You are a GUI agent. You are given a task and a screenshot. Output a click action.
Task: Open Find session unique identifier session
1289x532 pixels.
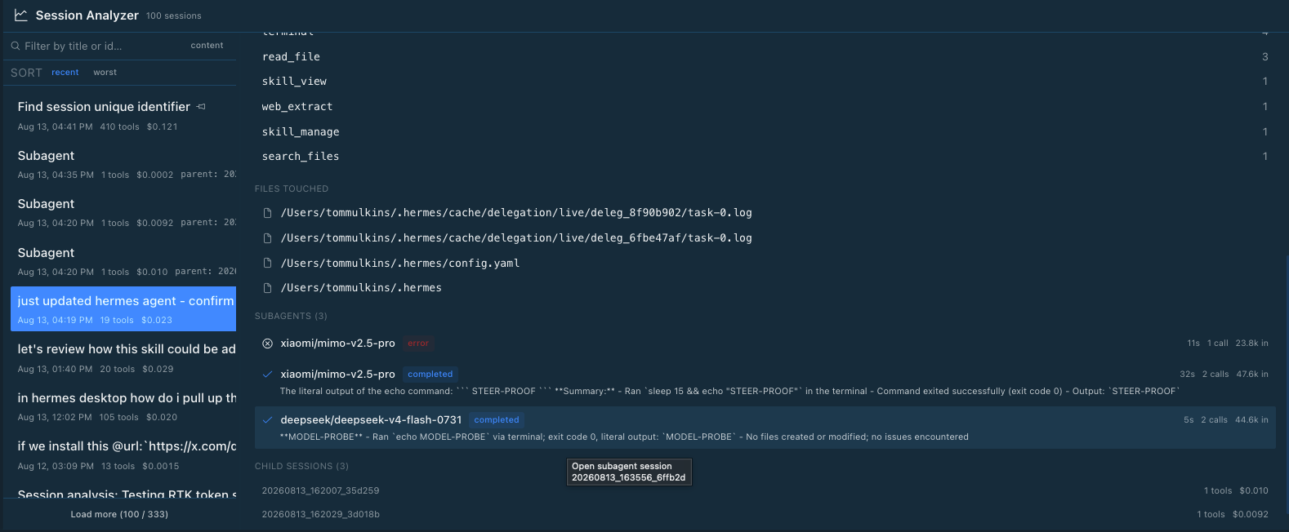(123, 116)
